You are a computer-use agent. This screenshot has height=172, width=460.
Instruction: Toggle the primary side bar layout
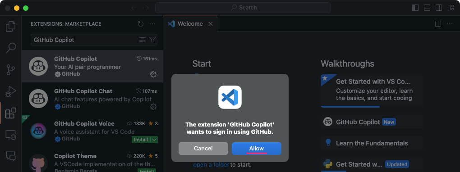point(415,8)
